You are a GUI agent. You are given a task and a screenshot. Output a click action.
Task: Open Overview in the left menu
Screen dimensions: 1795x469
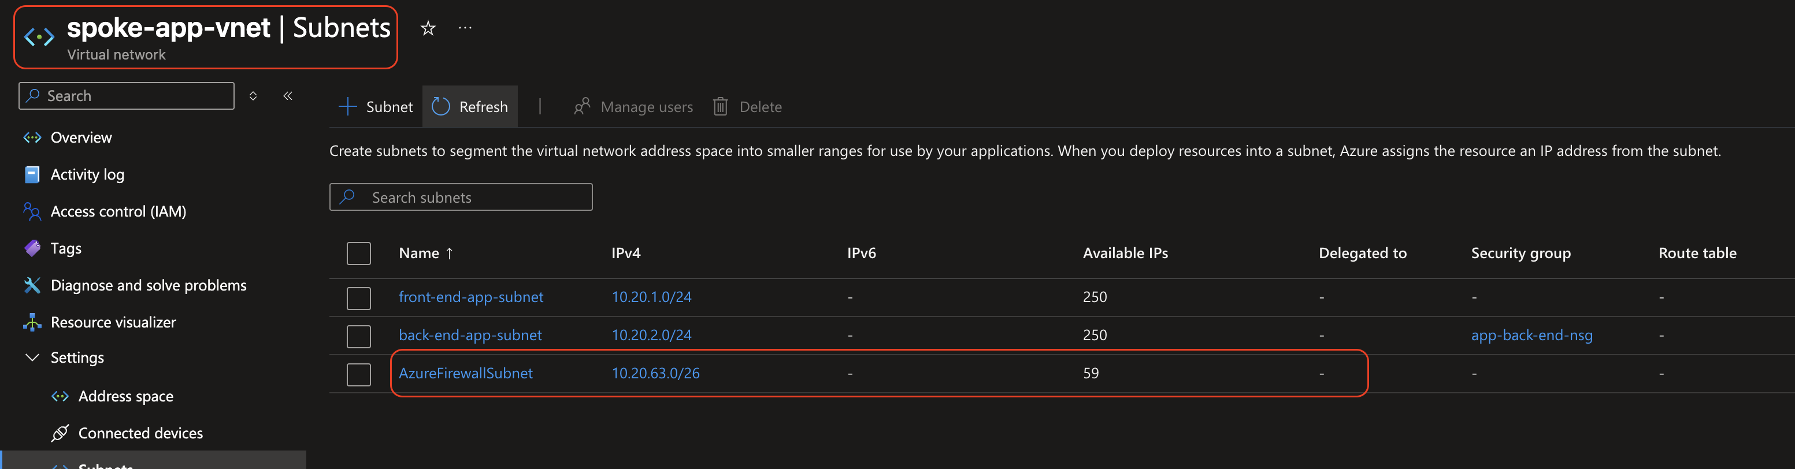81,137
